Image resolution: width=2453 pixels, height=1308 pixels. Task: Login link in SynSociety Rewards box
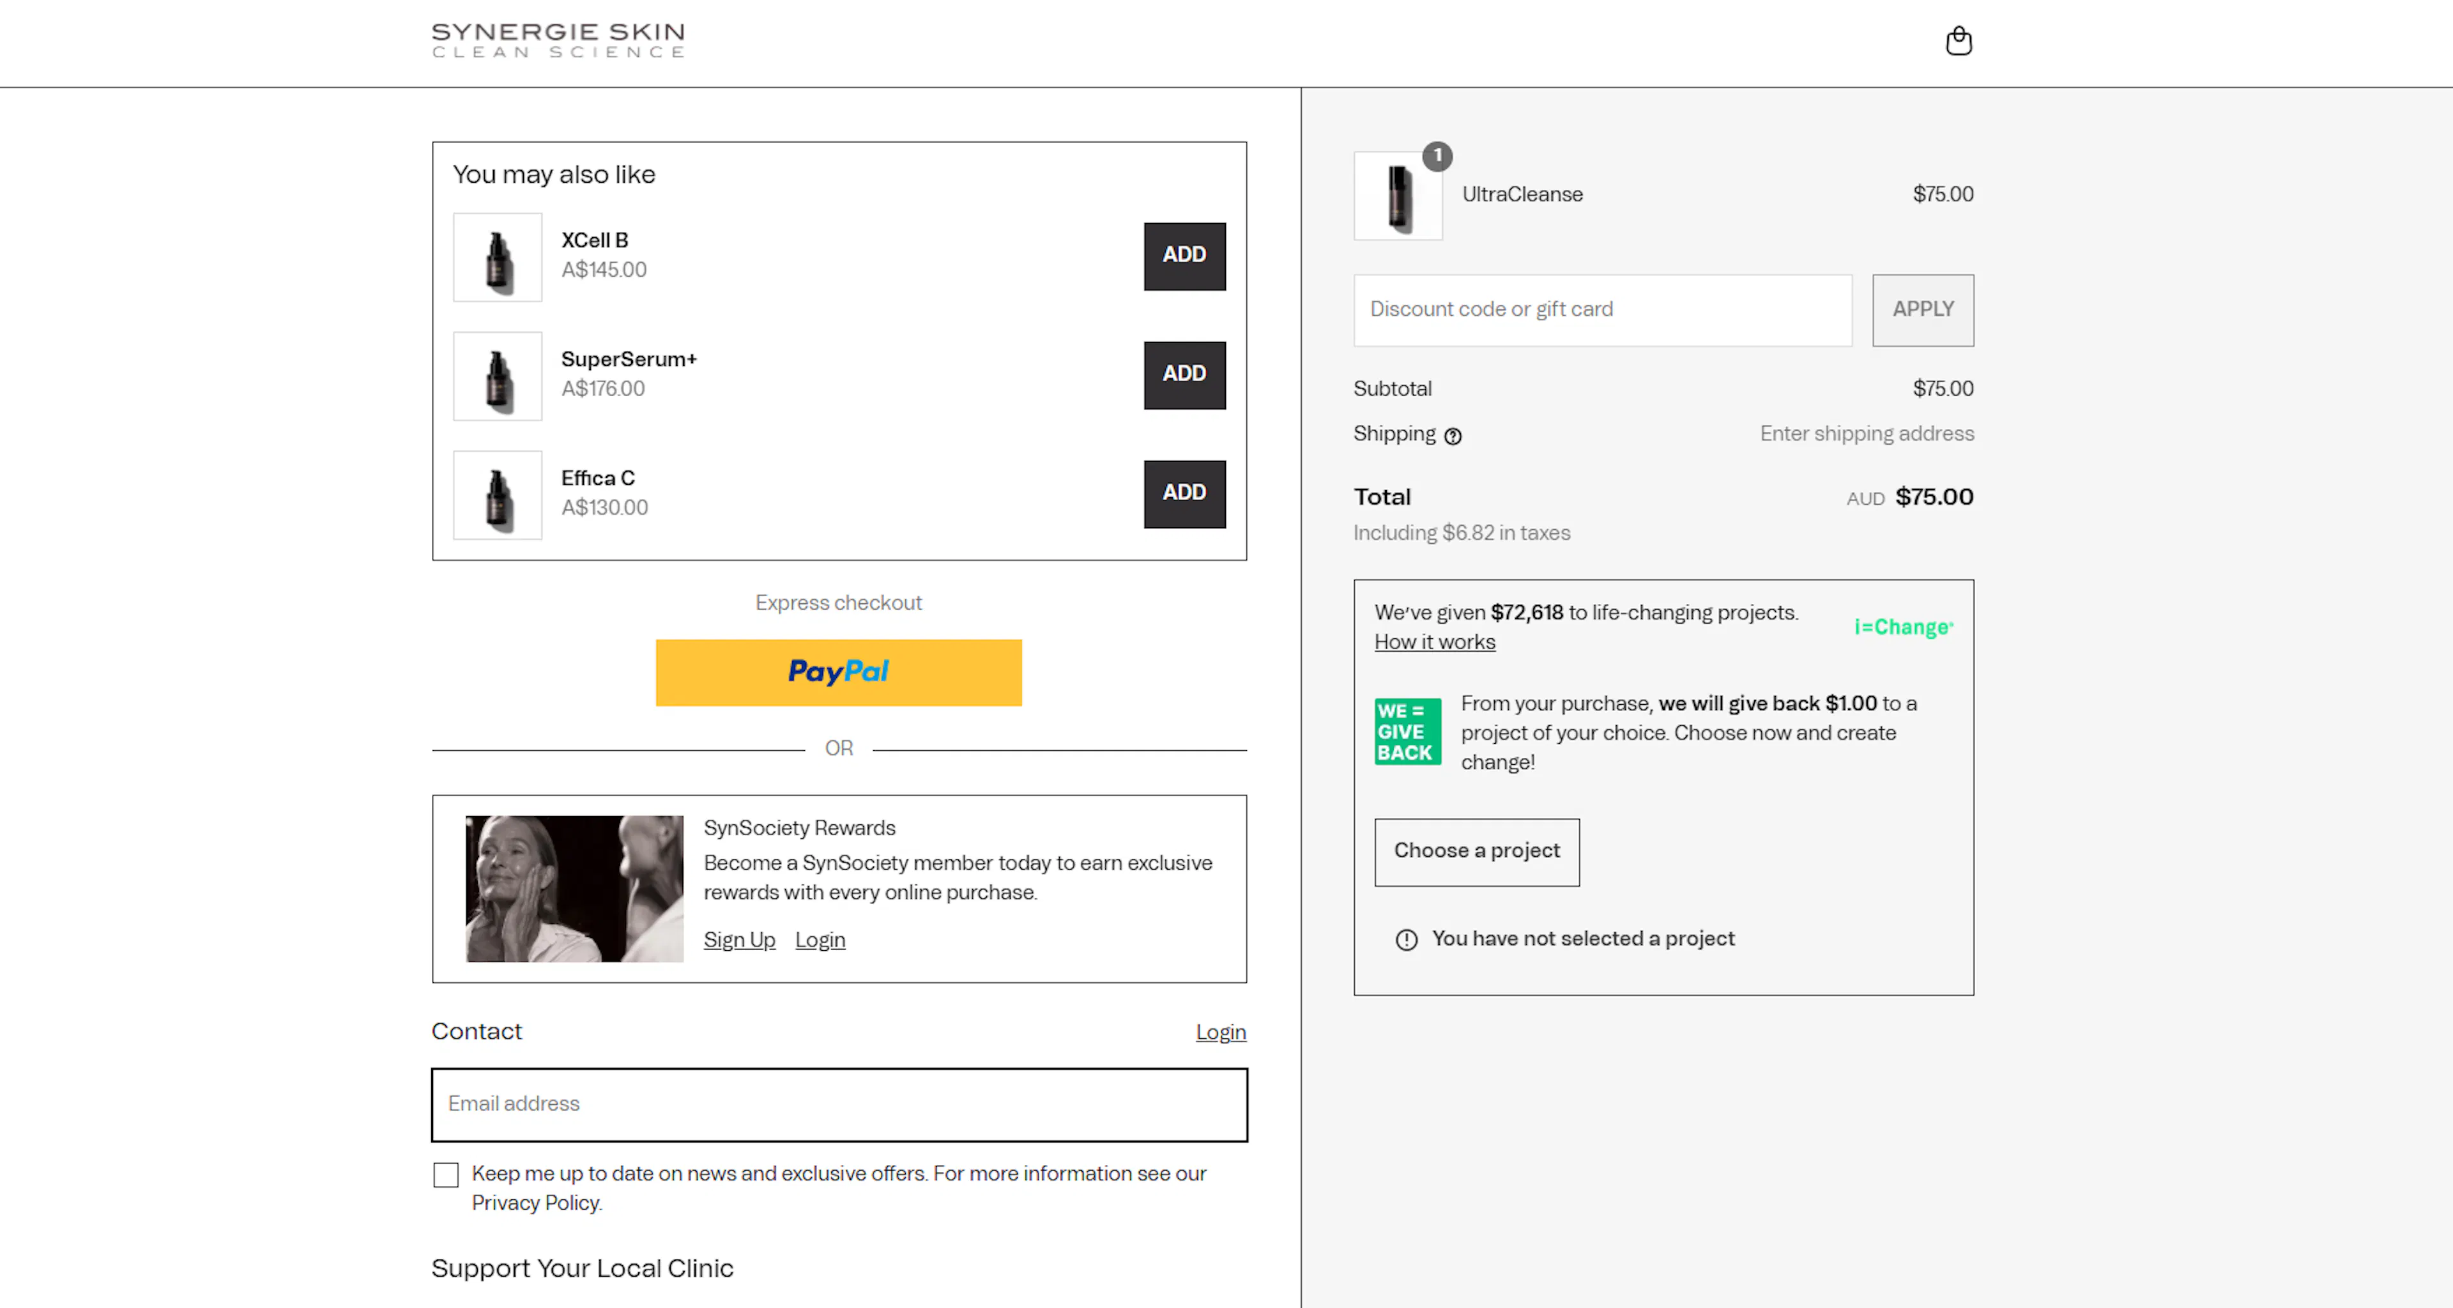tap(820, 941)
